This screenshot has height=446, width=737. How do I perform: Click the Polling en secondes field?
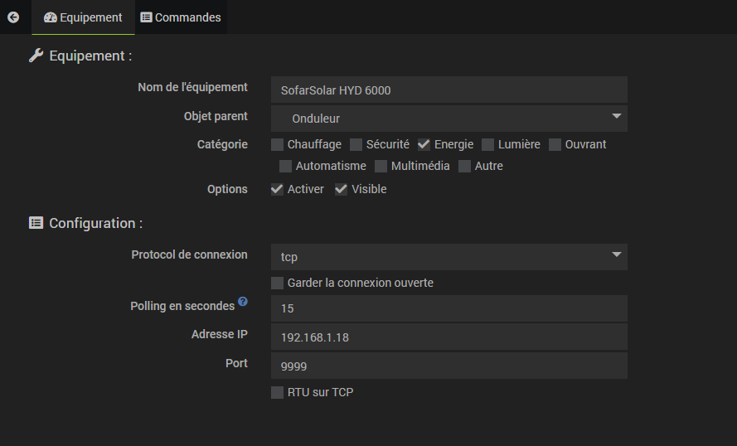coord(449,308)
